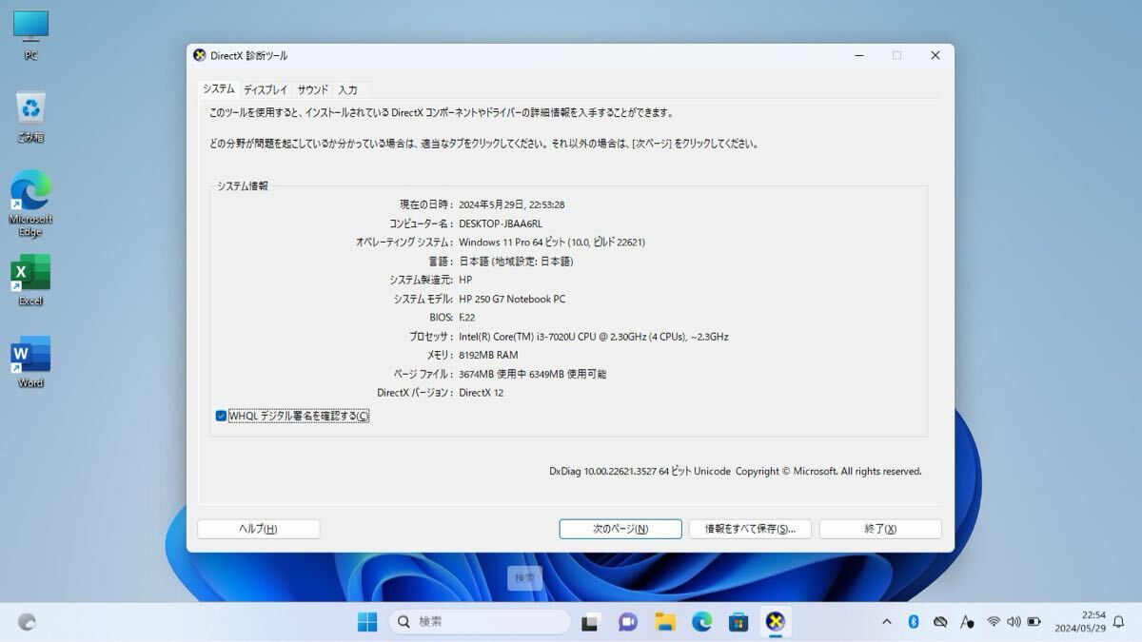Image resolution: width=1142 pixels, height=642 pixels.
Task: Click the computer name DESKTOP-JBAA6RL
Action: click(x=501, y=224)
